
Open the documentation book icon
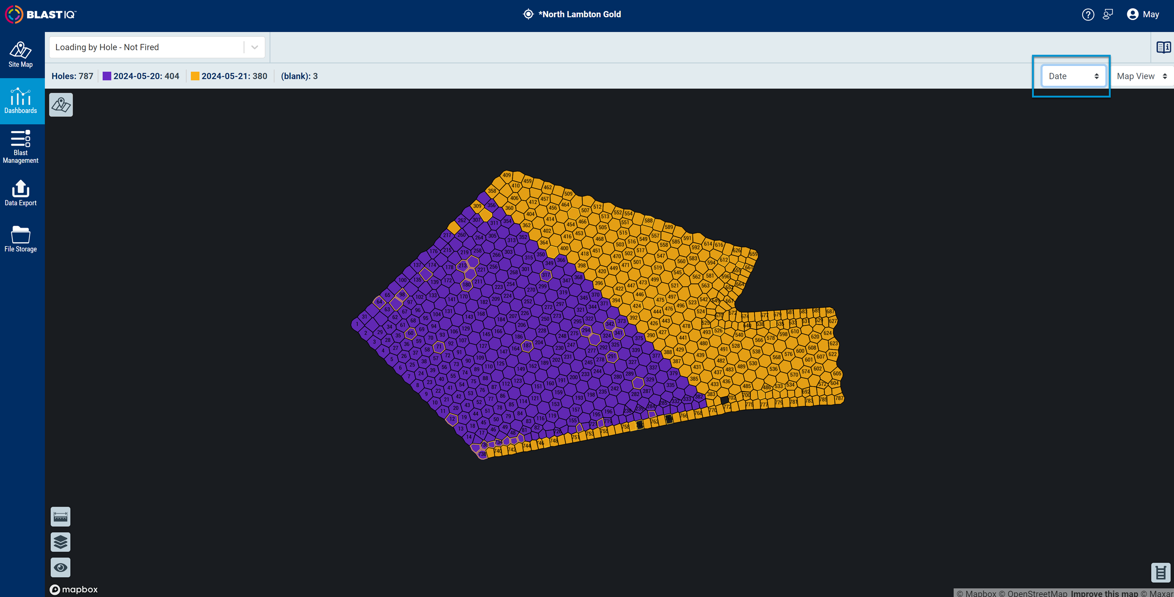point(1163,47)
